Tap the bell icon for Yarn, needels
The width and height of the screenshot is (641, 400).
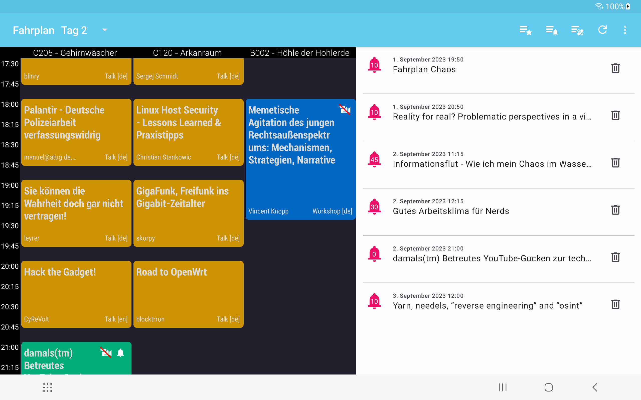(374, 301)
